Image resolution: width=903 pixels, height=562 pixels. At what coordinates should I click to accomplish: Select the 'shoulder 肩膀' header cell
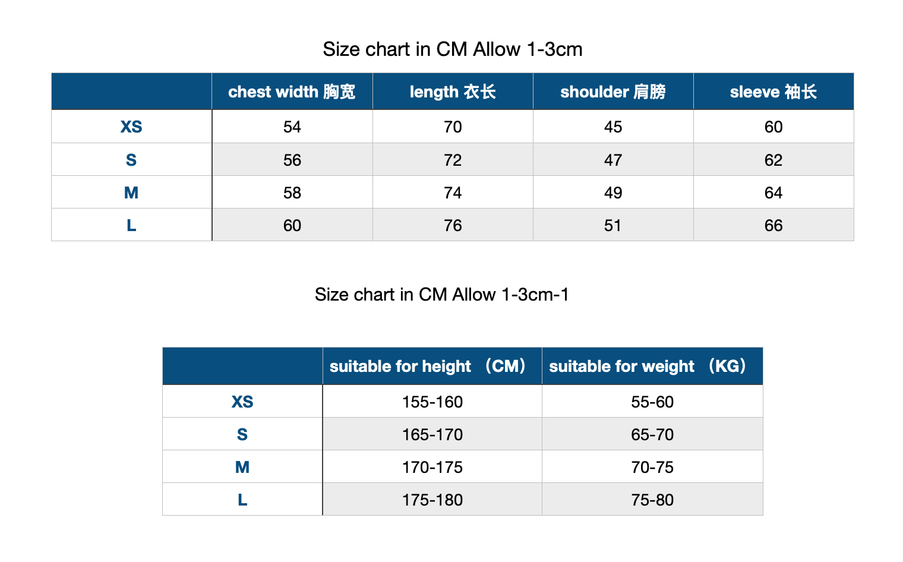(x=613, y=91)
